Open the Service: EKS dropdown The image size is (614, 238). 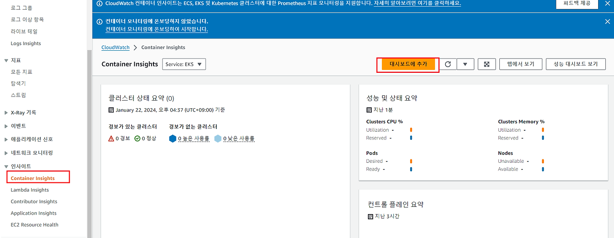pos(184,64)
